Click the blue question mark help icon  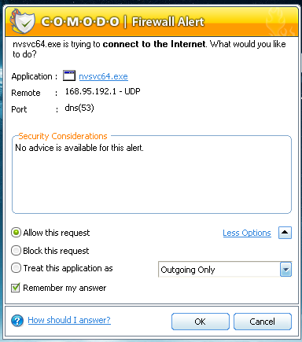[17, 321]
